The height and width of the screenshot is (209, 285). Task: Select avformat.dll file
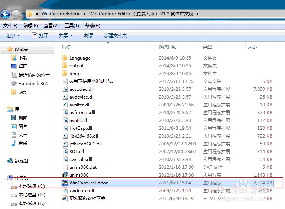point(79,113)
